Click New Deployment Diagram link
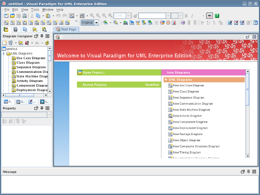260x195 pixels. point(190,128)
